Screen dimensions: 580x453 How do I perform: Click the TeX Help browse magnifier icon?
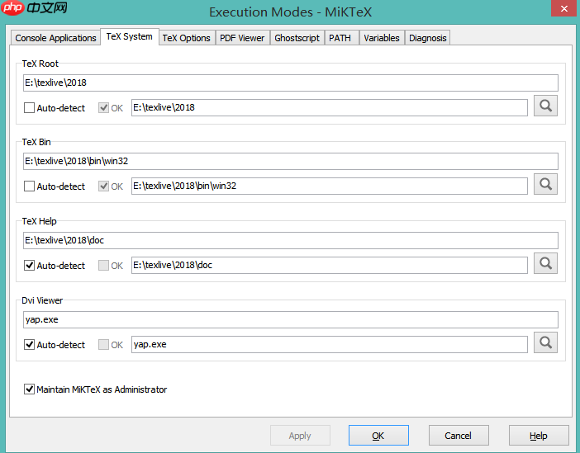coord(545,263)
